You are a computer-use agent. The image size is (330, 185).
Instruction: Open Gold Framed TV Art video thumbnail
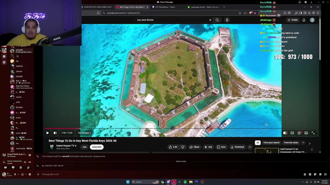tap(267, 151)
